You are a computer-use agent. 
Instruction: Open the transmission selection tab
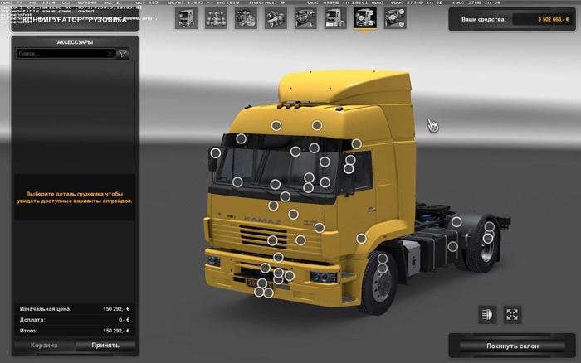(276, 17)
